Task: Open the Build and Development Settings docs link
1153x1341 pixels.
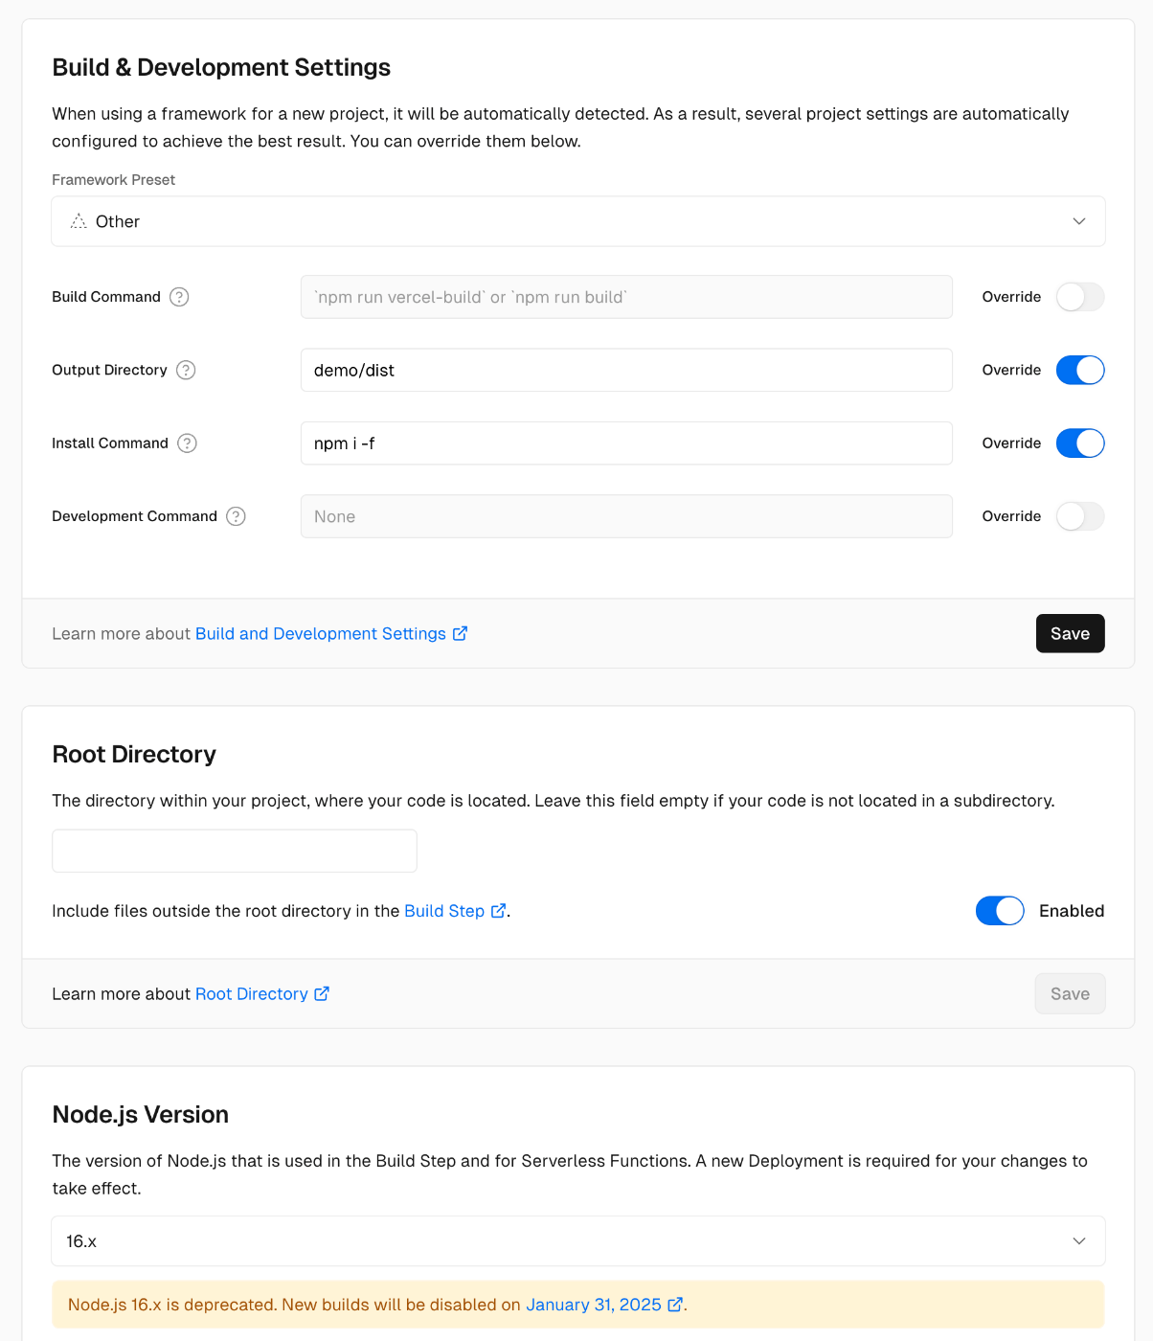Action: [321, 633]
